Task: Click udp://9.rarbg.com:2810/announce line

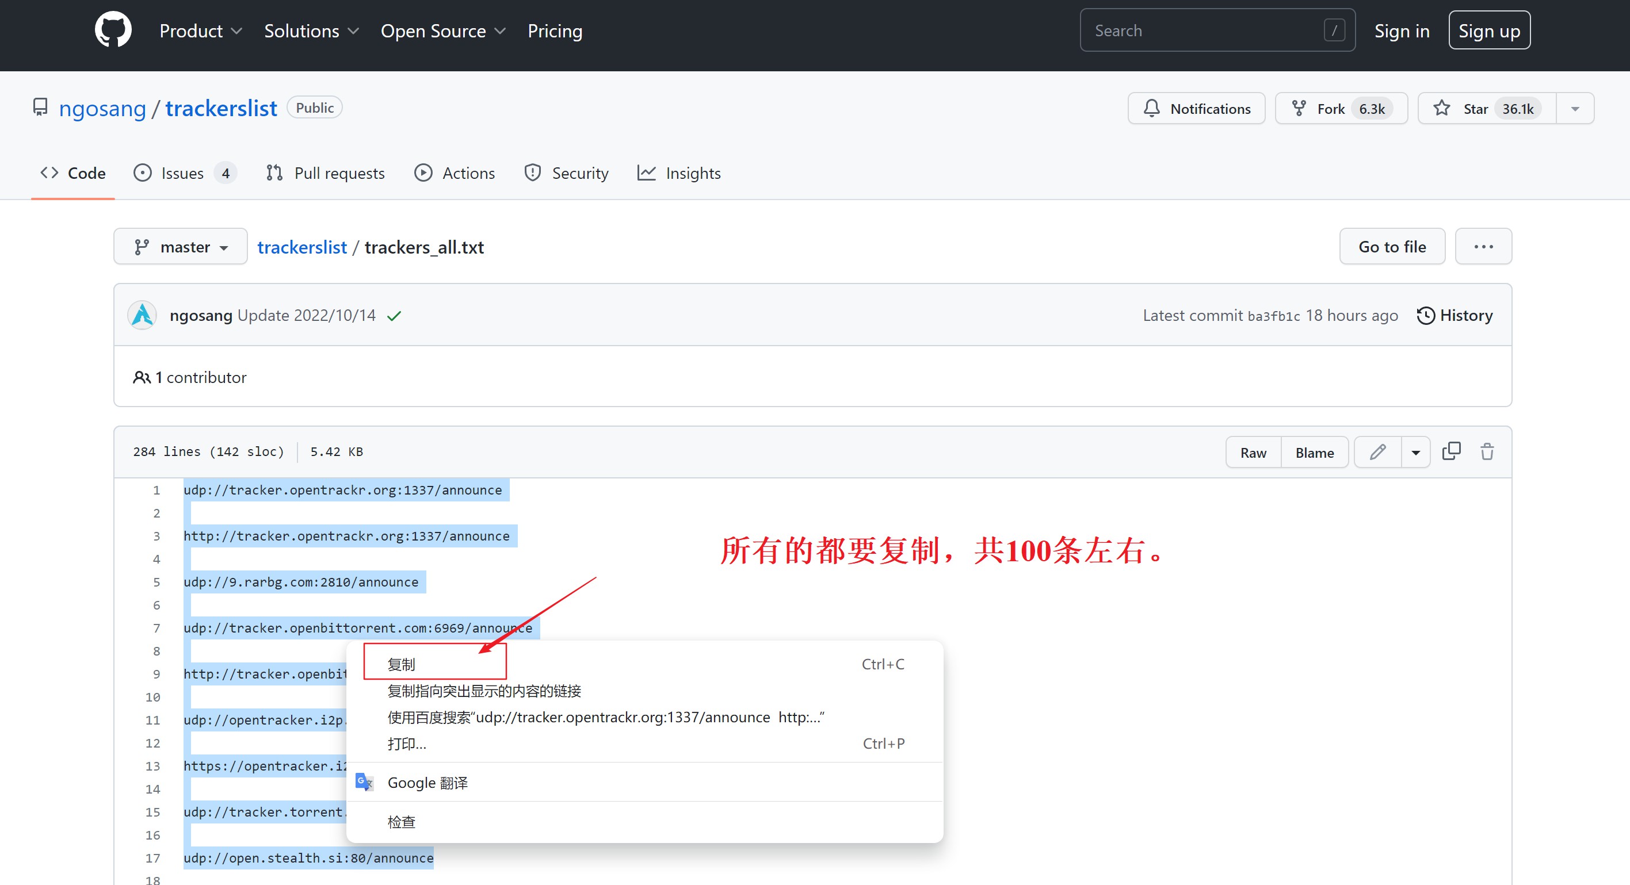Action: (x=301, y=582)
